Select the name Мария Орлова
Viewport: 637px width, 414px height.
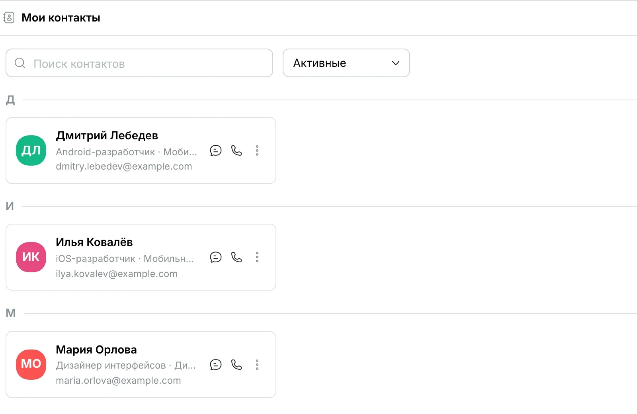tap(96, 350)
